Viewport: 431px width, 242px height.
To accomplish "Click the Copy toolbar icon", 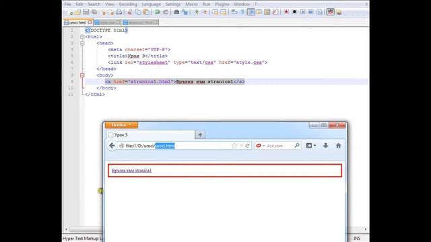I will [138, 12].
